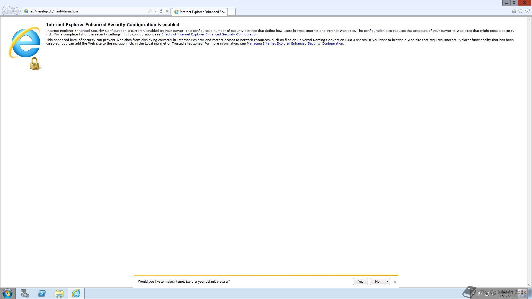
Task: Click the scrollbar up arrow
Action: point(529,20)
